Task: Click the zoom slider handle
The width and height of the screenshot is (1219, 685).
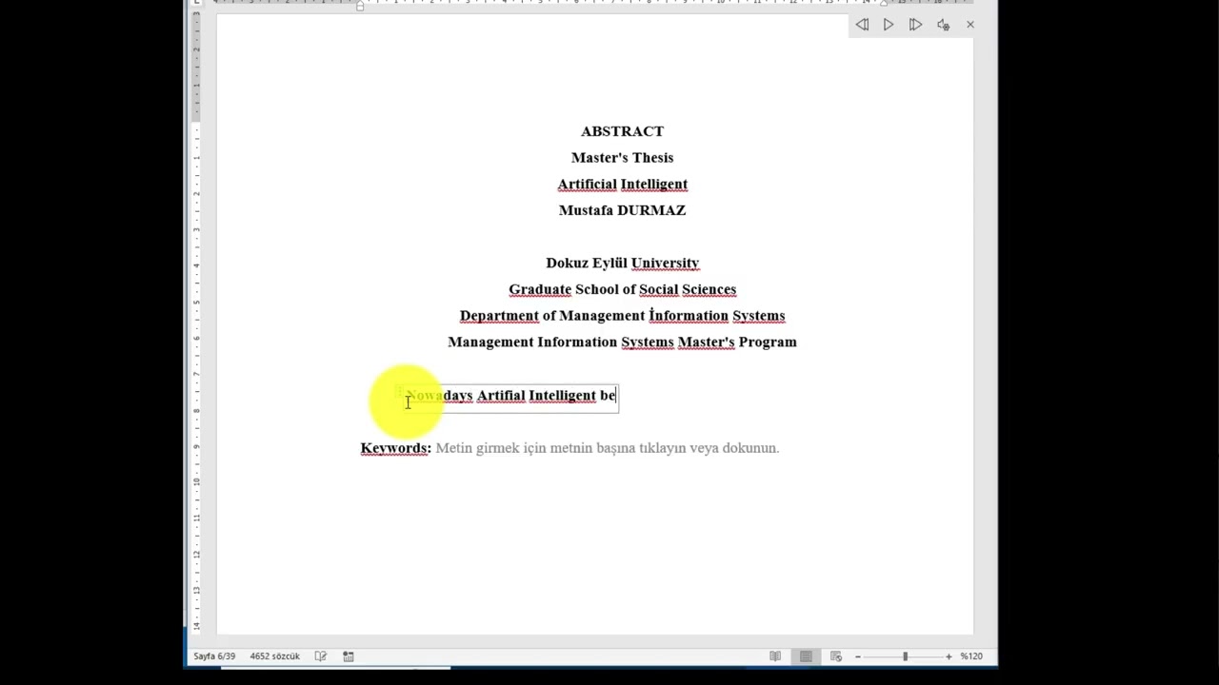Action: pos(905,656)
